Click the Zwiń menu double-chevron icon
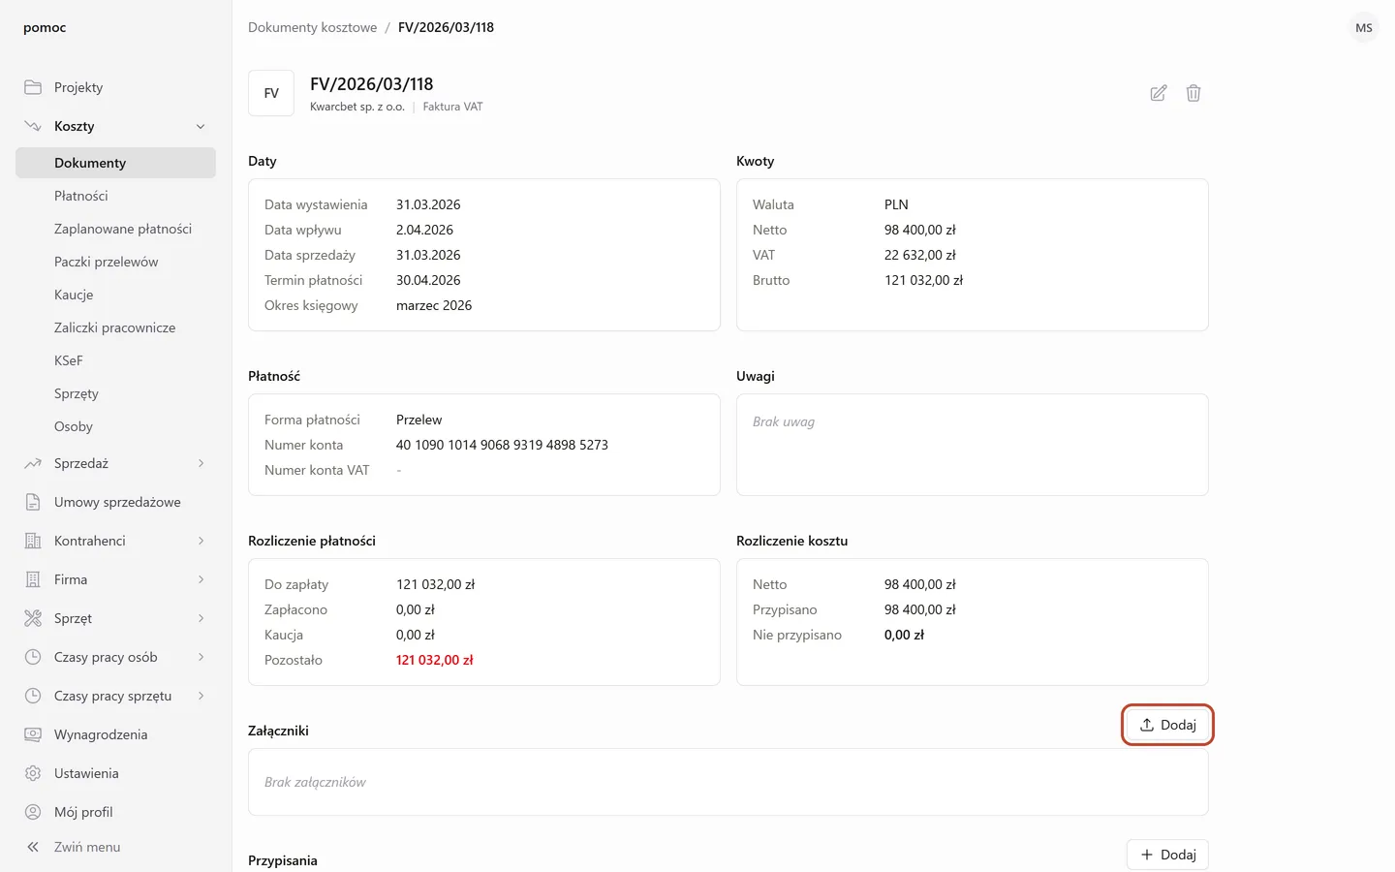Viewport: 1395px width, 872px height. point(33,847)
